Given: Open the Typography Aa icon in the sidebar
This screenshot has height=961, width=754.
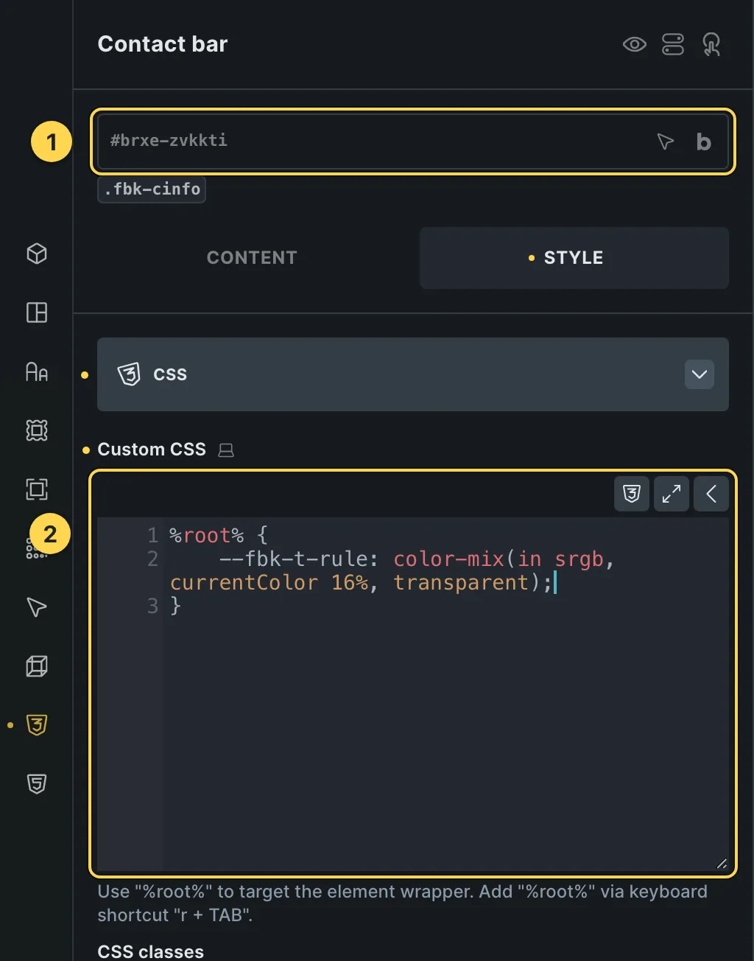Looking at the screenshot, I should (x=37, y=371).
